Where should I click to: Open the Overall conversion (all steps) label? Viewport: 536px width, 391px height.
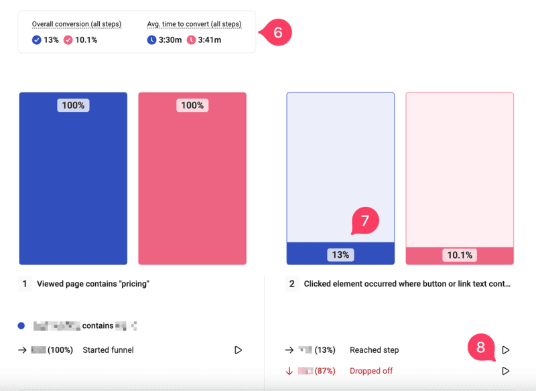(x=76, y=24)
